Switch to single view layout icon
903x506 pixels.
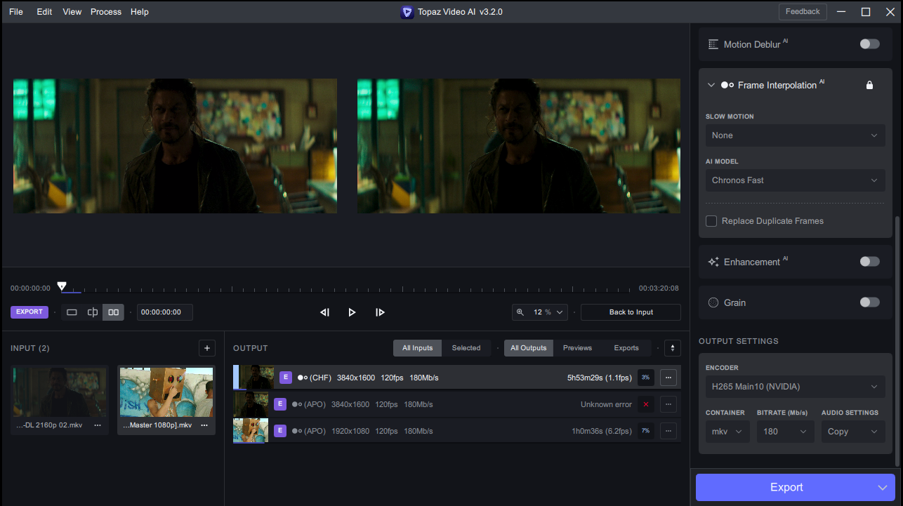[x=72, y=312]
